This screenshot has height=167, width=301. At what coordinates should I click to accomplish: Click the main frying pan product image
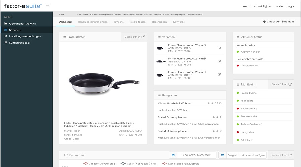104,84
